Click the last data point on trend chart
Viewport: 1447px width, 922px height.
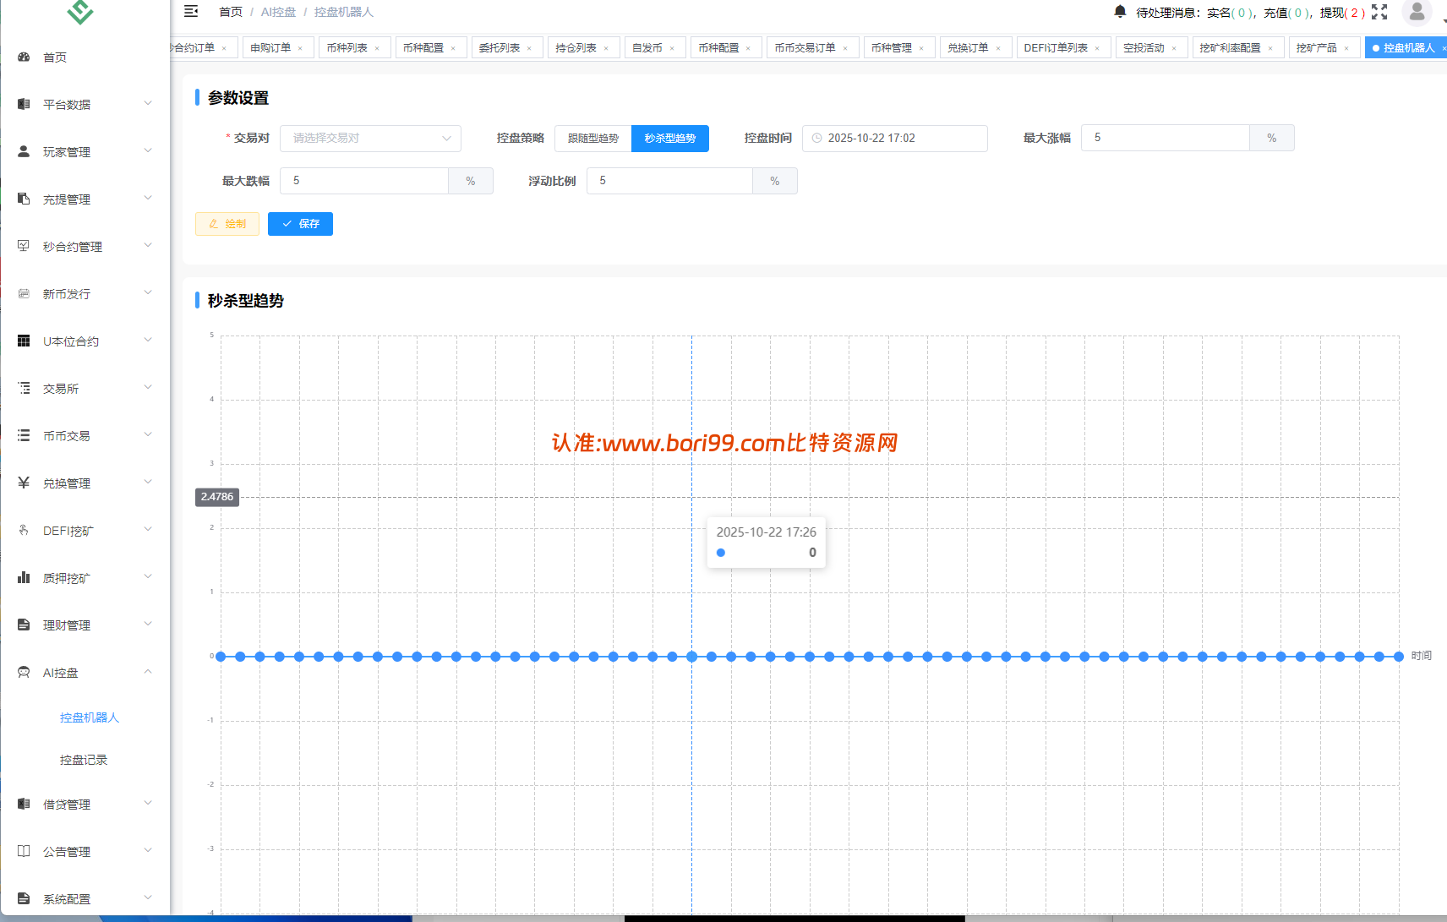tap(1399, 657)
